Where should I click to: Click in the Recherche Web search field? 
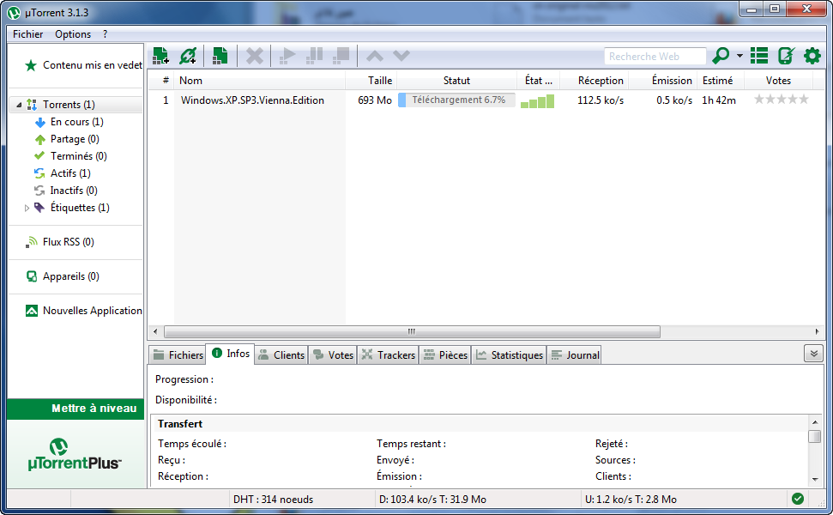click(655, 56)
